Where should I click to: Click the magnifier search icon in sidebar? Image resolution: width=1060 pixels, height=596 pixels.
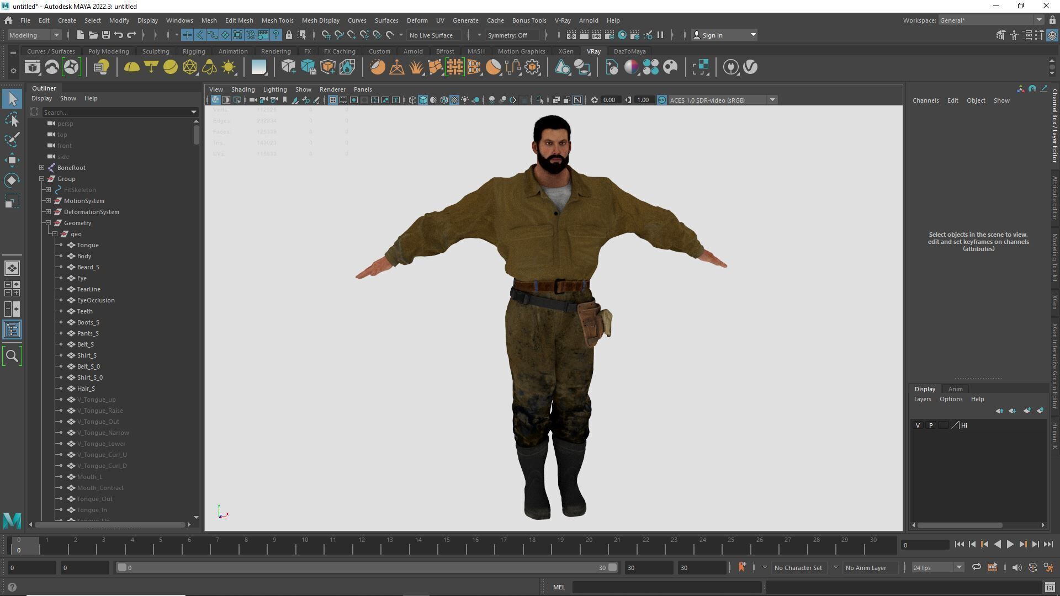coord(12,356)
